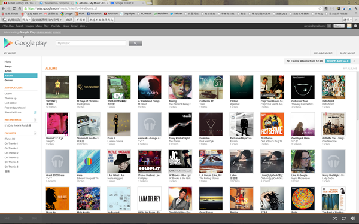
Task: Create a new playlist with the plus icon
Action: [35, 133]
